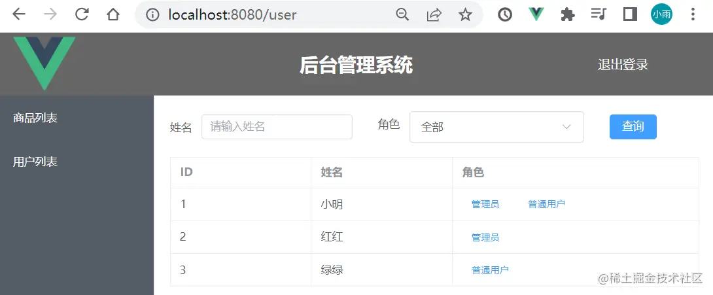
Task: Click the 管理员 link in 红红's row
Action: coord(485,237)
